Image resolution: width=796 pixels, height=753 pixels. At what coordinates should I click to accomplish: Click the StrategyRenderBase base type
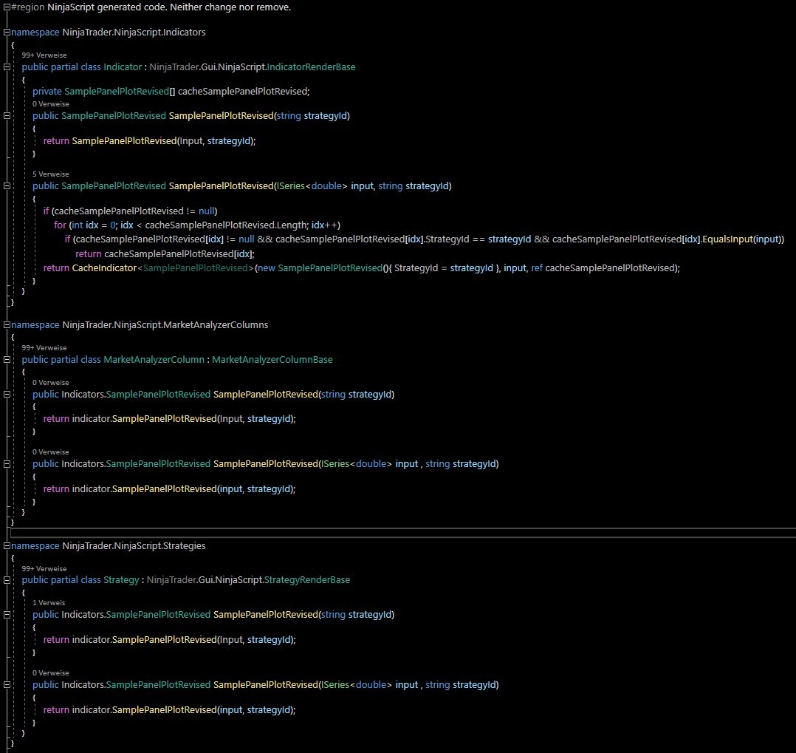[307, 580]
